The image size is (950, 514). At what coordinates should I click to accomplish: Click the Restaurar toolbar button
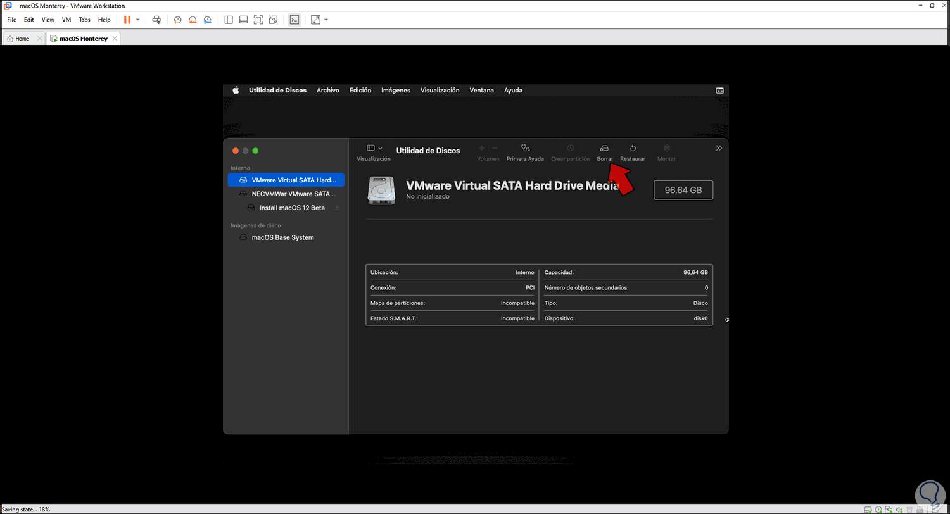click(633, 152)
